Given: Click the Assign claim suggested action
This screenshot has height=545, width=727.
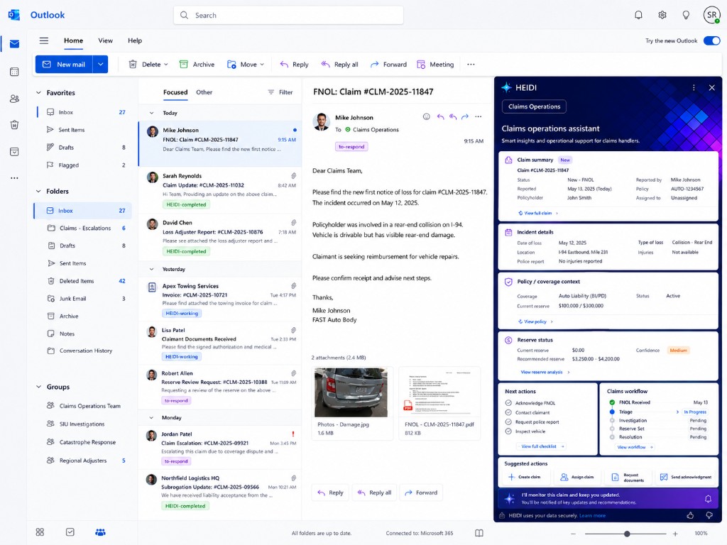Looking at the screenshot, I should click(577, 477).
